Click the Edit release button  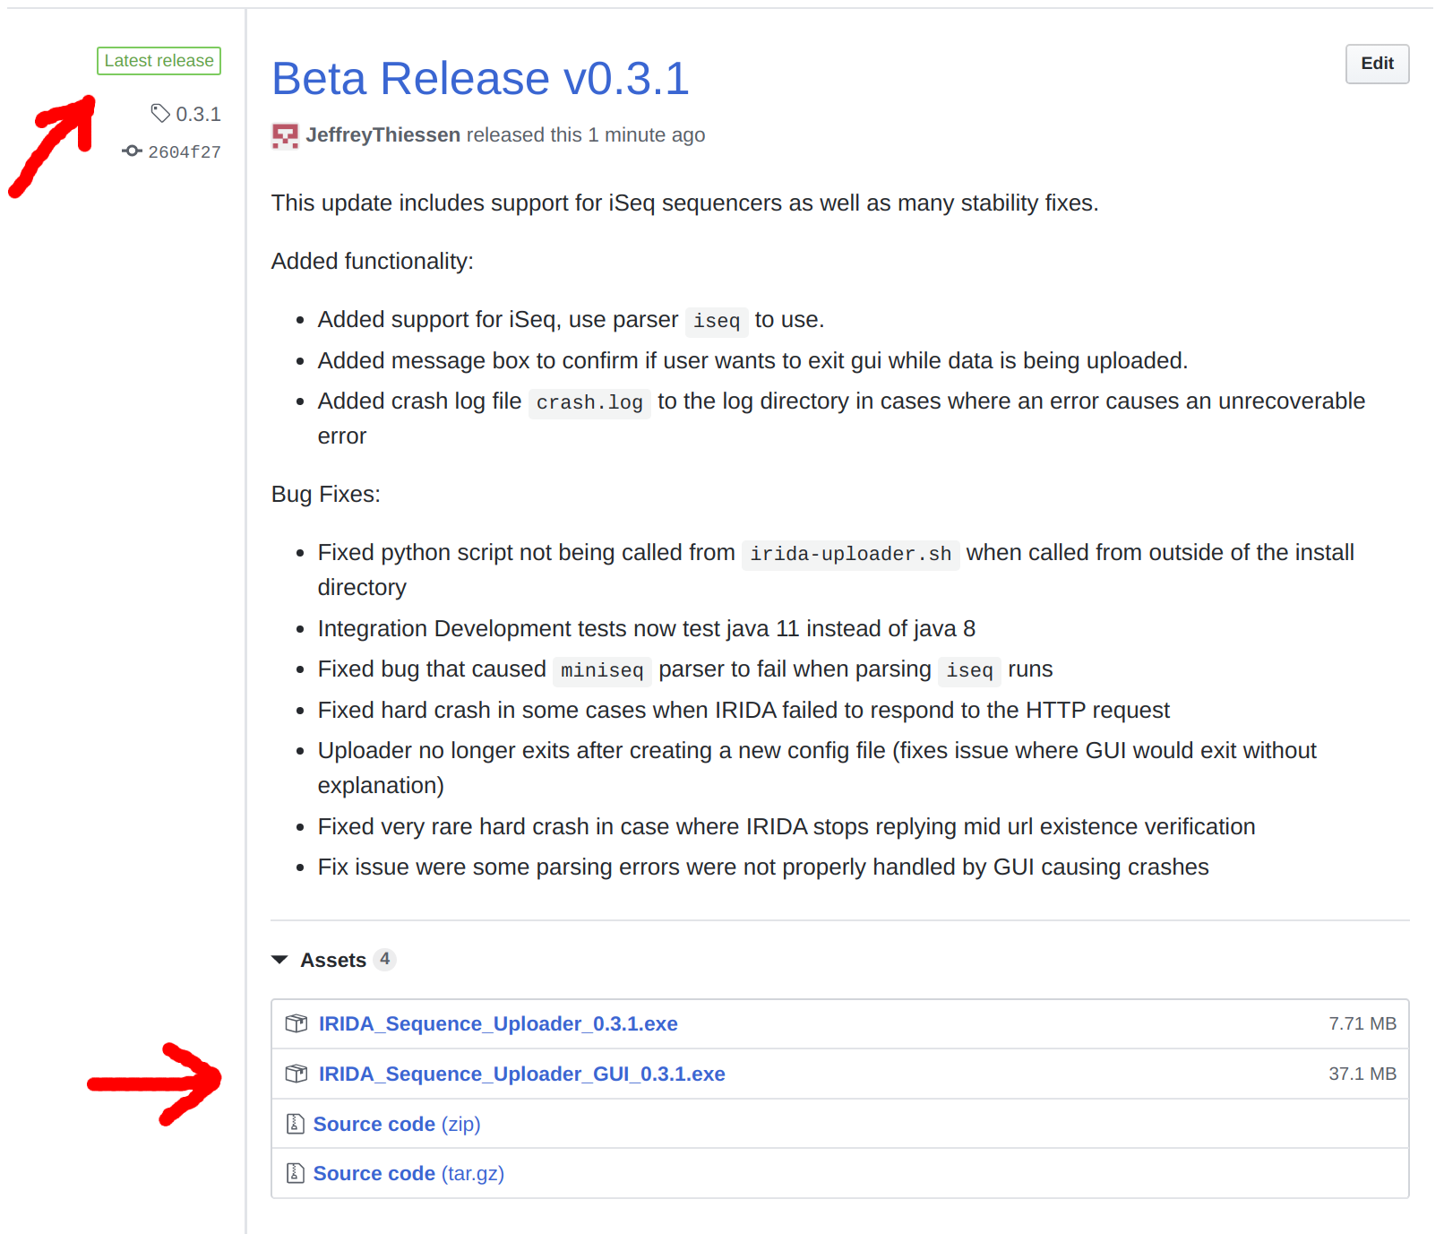(x=1377, y=64)
